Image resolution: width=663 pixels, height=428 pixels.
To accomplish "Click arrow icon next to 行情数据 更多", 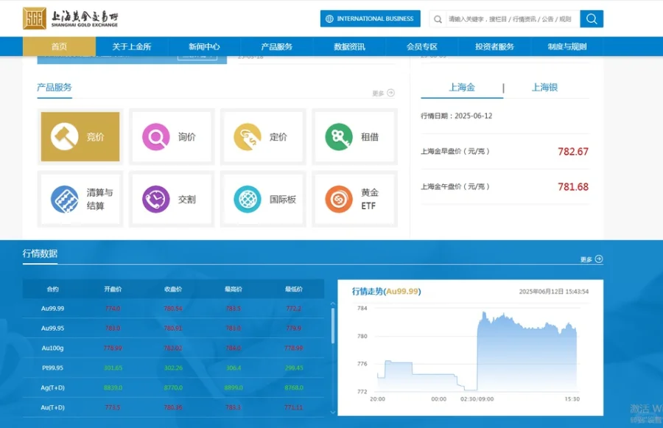I will pyautogui.click(x=599, y=259).
